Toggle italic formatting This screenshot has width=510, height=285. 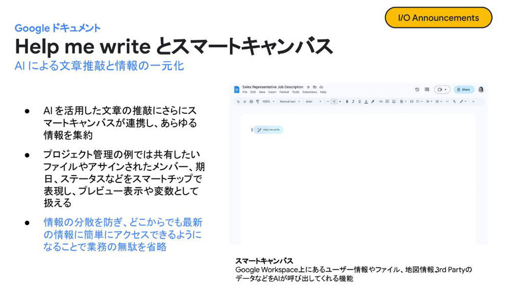click(x=353, y=101)
